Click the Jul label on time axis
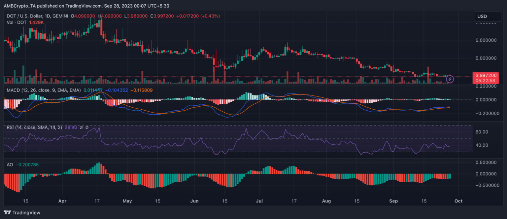This screenshot has height=219, width=507. [259, 201]
